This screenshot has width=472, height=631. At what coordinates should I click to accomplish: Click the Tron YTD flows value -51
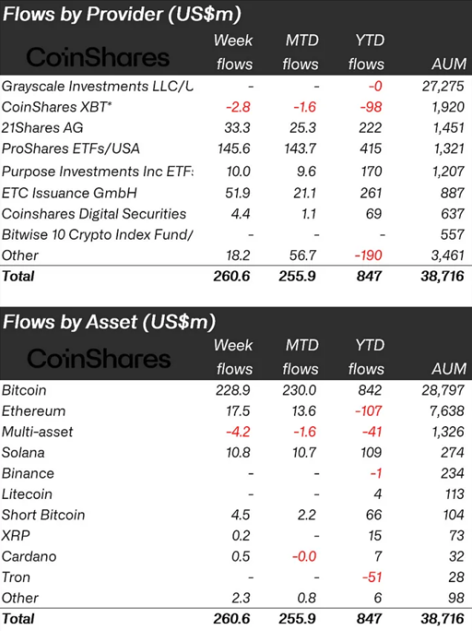[373, 578]
